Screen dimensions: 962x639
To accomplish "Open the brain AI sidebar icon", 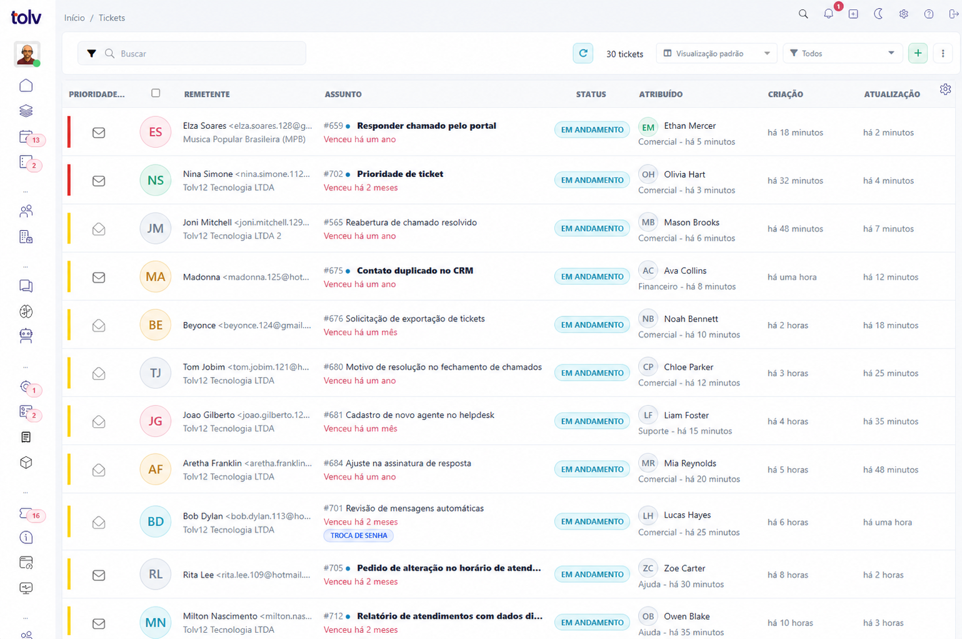I will [x=26, y=311].
